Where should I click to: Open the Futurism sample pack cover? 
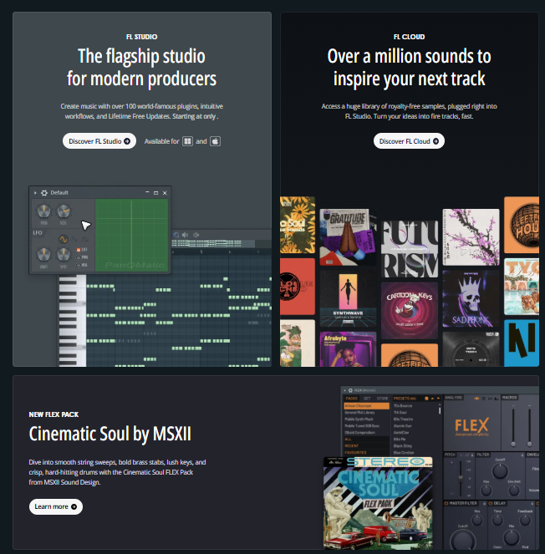[x=410, y=249]
